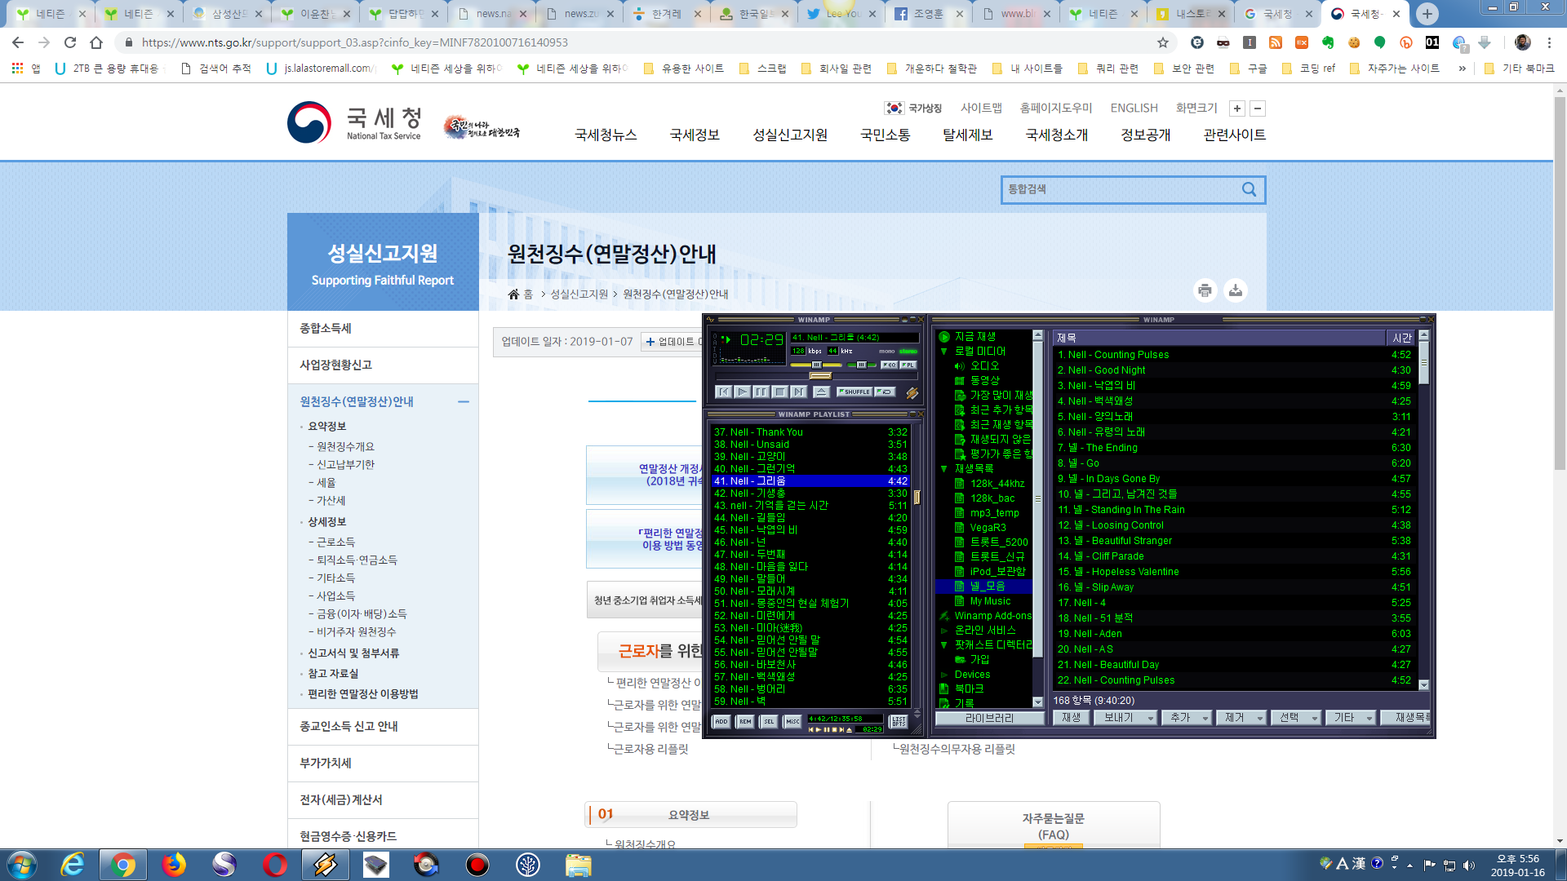Click the 통합검색 search input field

pyautogui.click(x=1120, y=189)
